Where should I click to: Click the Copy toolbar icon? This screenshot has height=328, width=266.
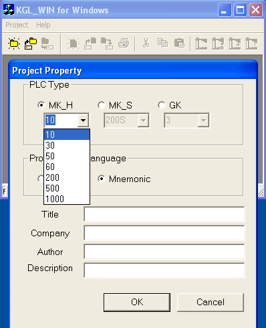click(162, 43)
